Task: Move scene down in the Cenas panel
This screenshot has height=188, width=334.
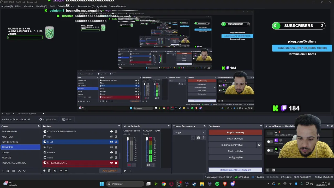Action: pyautogui.click(x=24, y=171)
